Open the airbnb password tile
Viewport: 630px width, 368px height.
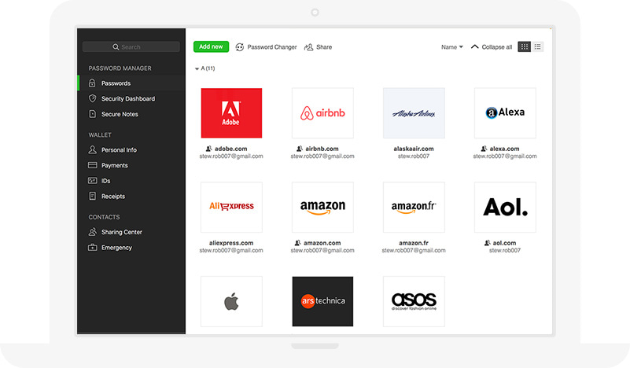[x=322, y=113]
